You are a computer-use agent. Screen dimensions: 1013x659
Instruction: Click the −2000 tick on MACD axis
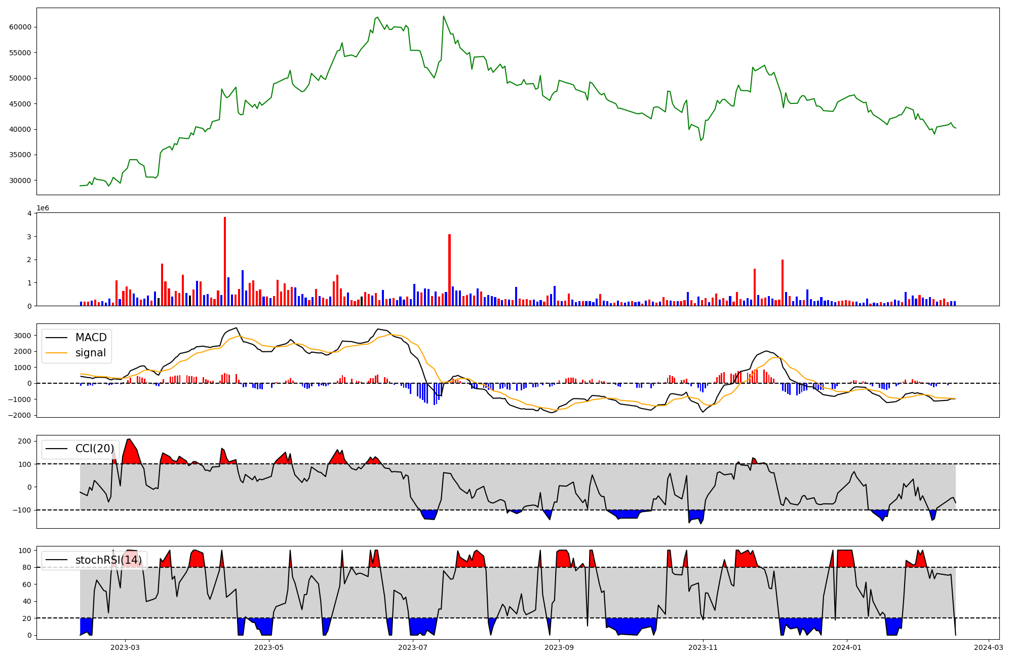(20, 416)
